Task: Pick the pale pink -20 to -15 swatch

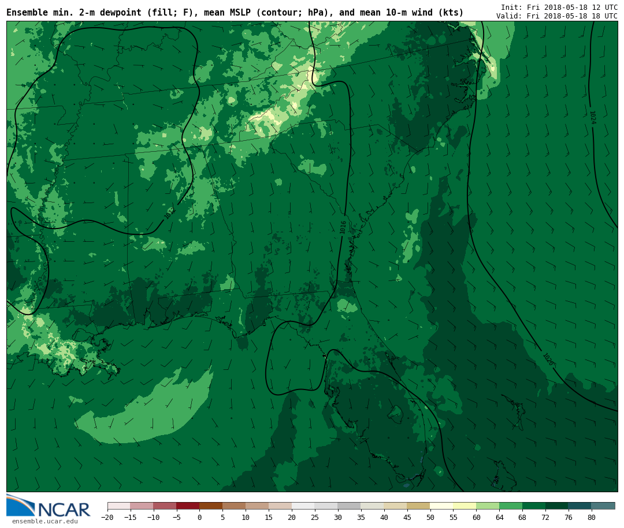Action: (118, 505)
